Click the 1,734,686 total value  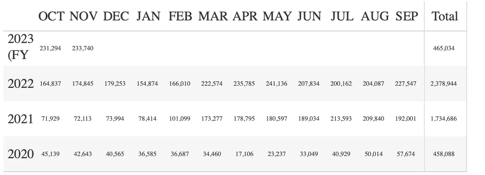[444, 119]
